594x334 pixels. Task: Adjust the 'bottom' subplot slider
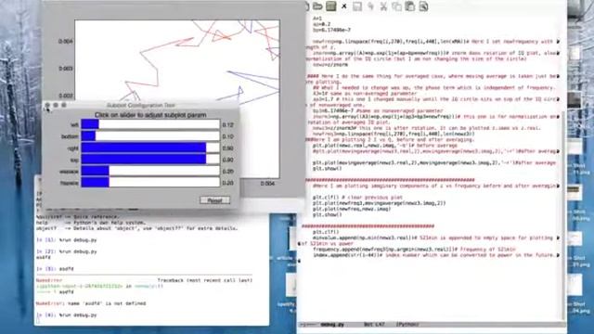click(150, 136)
